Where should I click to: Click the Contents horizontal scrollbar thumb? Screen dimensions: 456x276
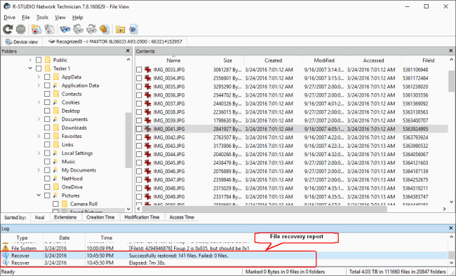(264, 209)
